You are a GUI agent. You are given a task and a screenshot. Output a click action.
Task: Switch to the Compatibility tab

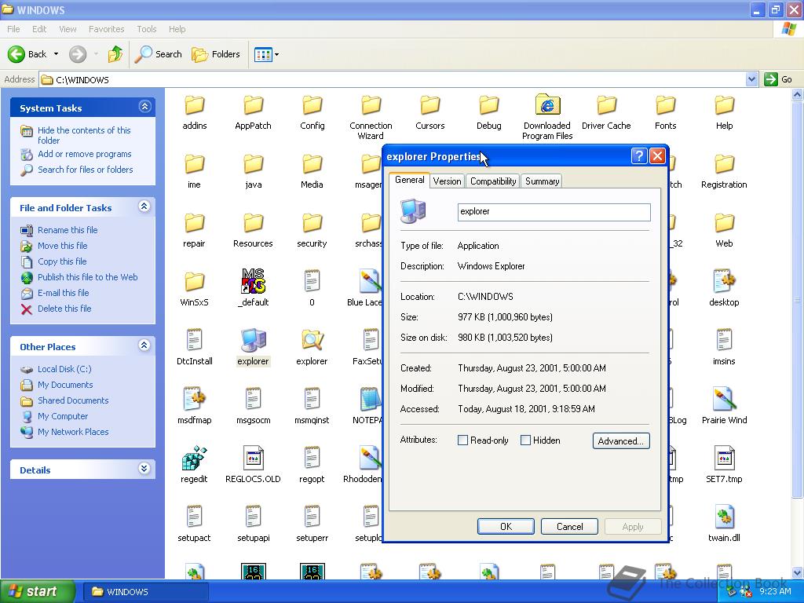(x=493, y=181)
